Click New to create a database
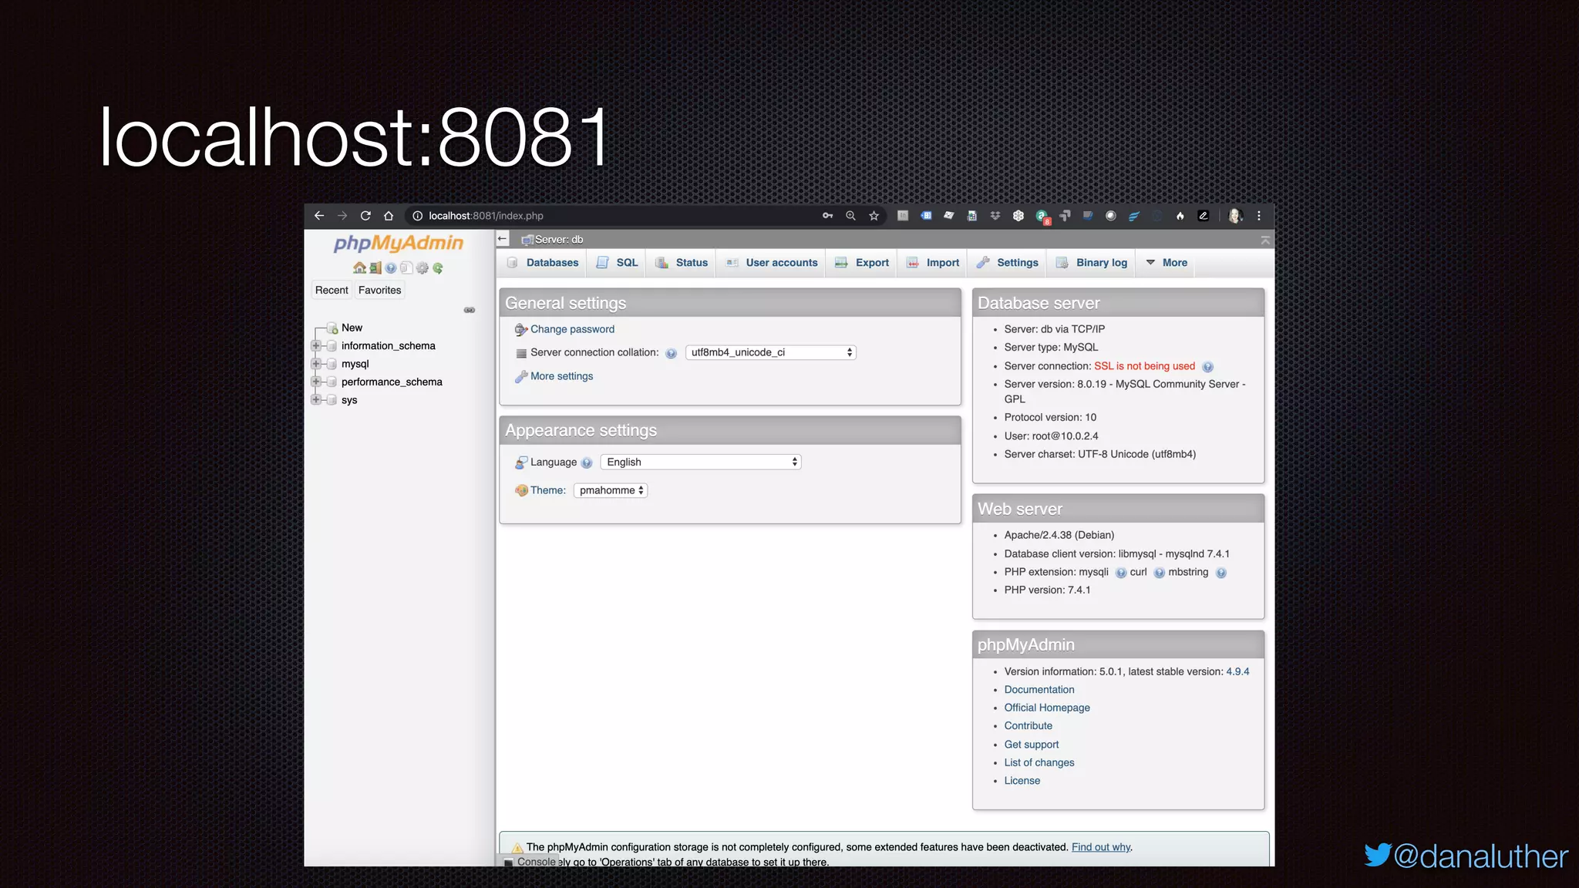The image size is (1579, 888). pos(352,328)
